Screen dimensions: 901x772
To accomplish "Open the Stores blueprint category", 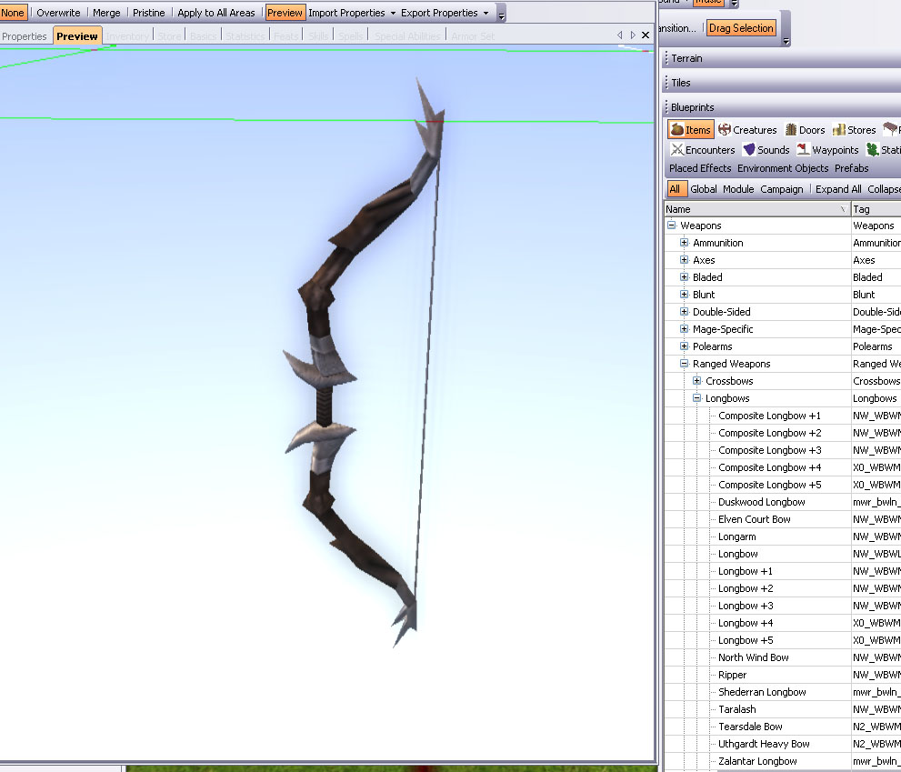I will 855,130.
